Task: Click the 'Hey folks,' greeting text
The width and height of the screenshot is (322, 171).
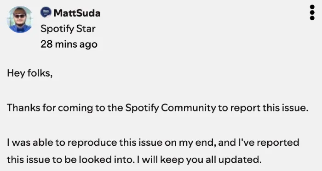Action: 30,73
